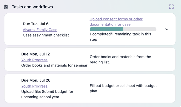Open Upload consent forms or other documentation link

coord(116,22)
